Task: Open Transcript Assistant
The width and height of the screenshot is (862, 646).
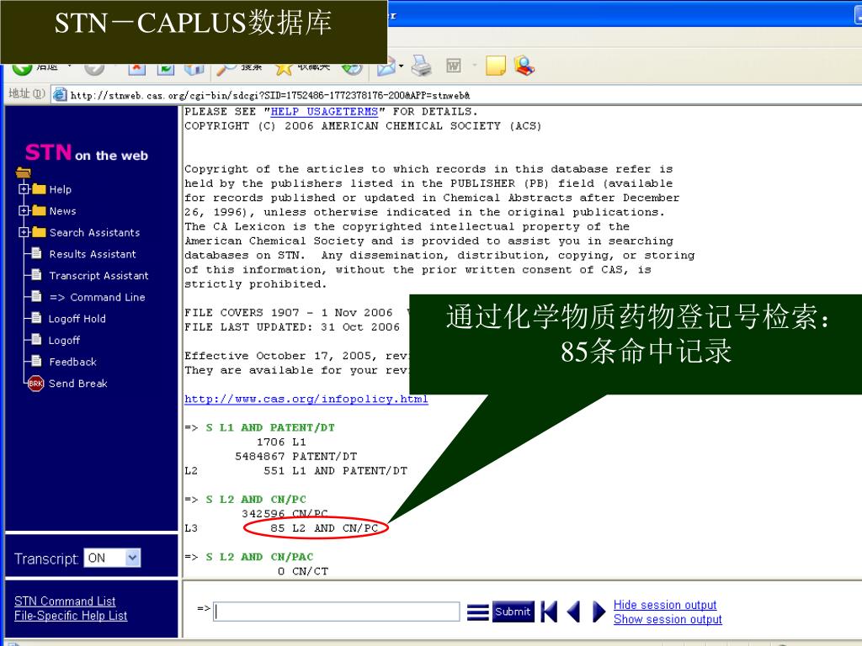Action: coord(99,276)
